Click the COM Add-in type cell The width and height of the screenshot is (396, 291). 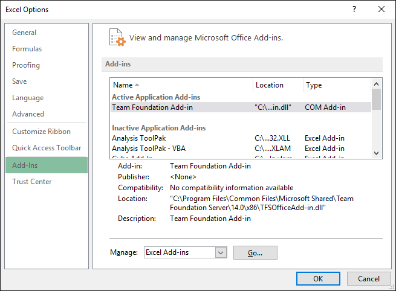click(x=325, y=107)
